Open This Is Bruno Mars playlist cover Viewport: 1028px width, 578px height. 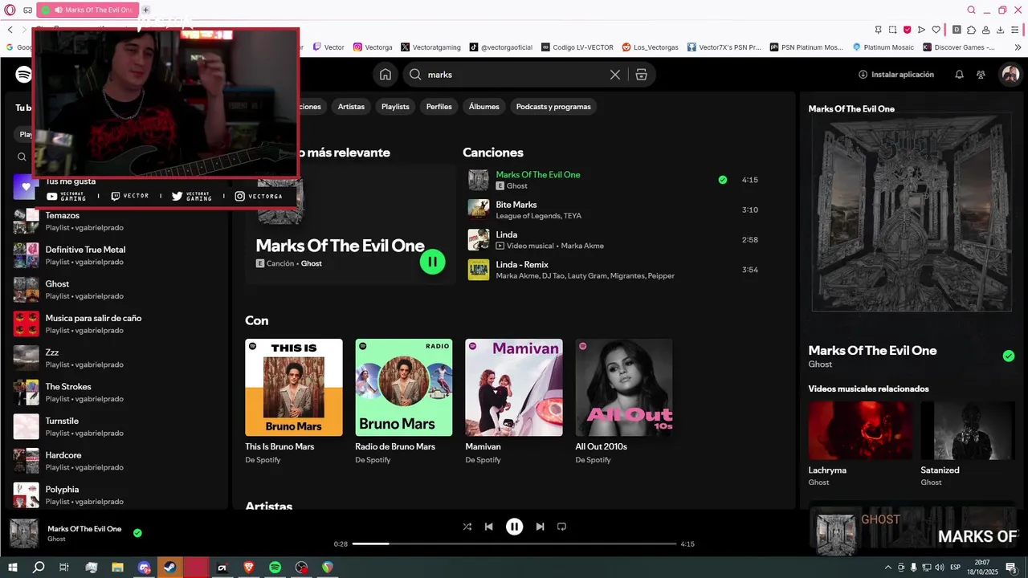click(294, 387)
